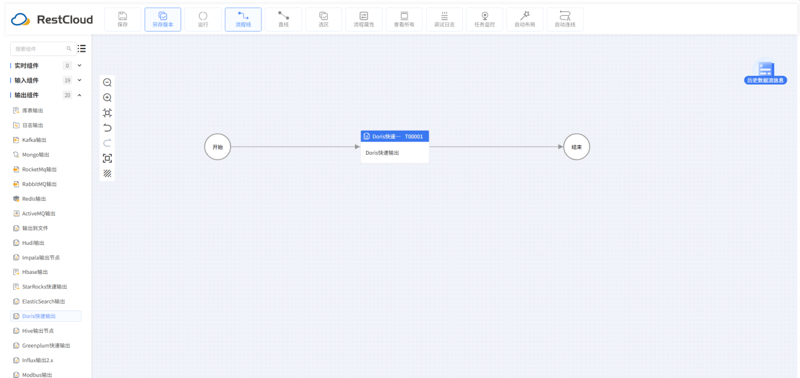Viewport: 800px width, 378px height.
Task: Select the RocketMq输出 component
Action: click(45, 169)
